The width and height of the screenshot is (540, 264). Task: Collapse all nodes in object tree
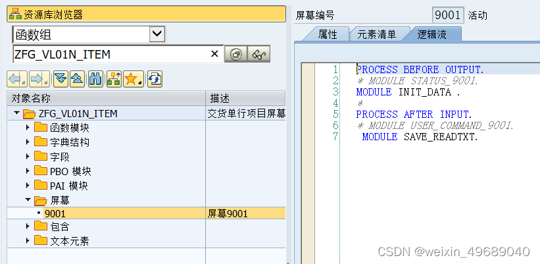pos(77,79)
